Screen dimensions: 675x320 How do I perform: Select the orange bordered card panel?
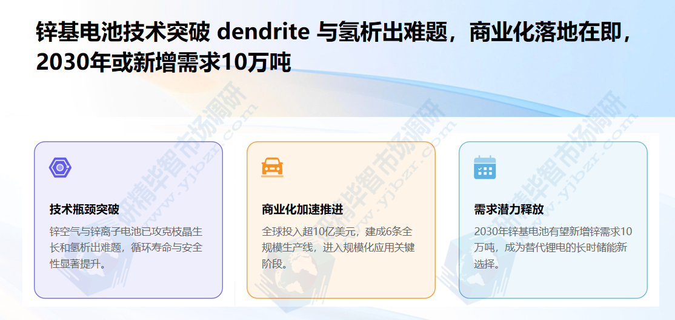point(341,219)
